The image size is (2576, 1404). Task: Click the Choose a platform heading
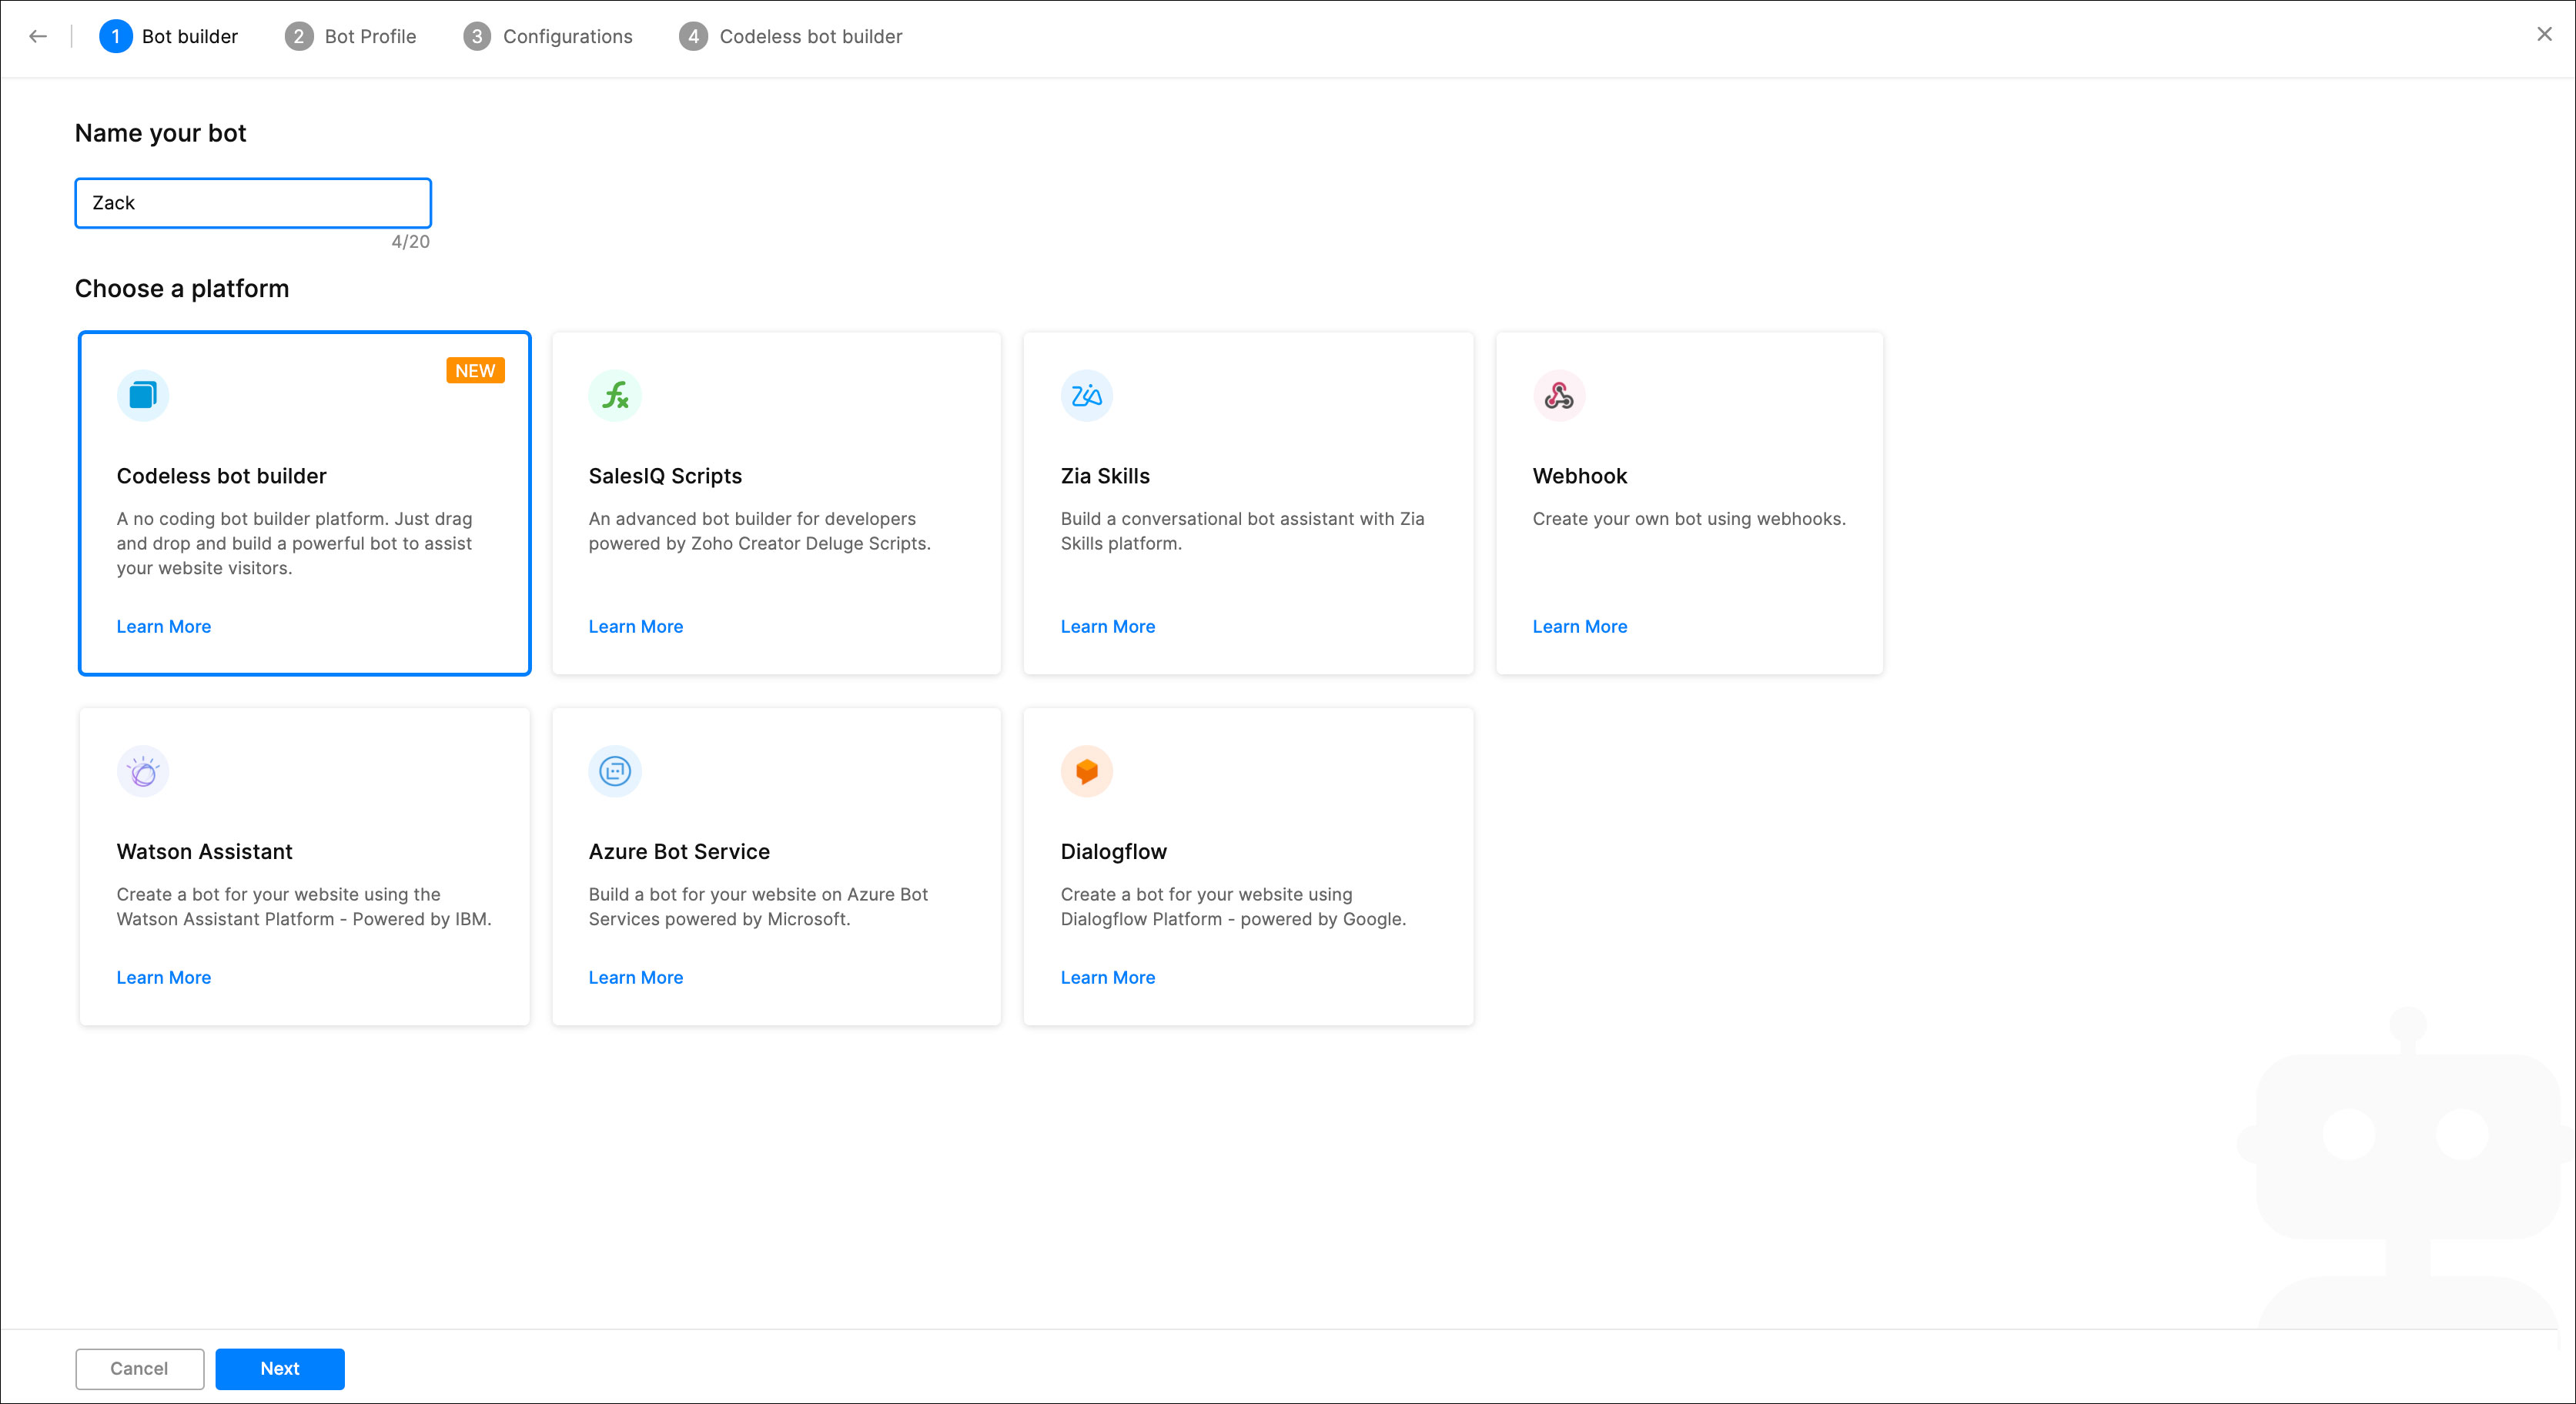[182, 288]
